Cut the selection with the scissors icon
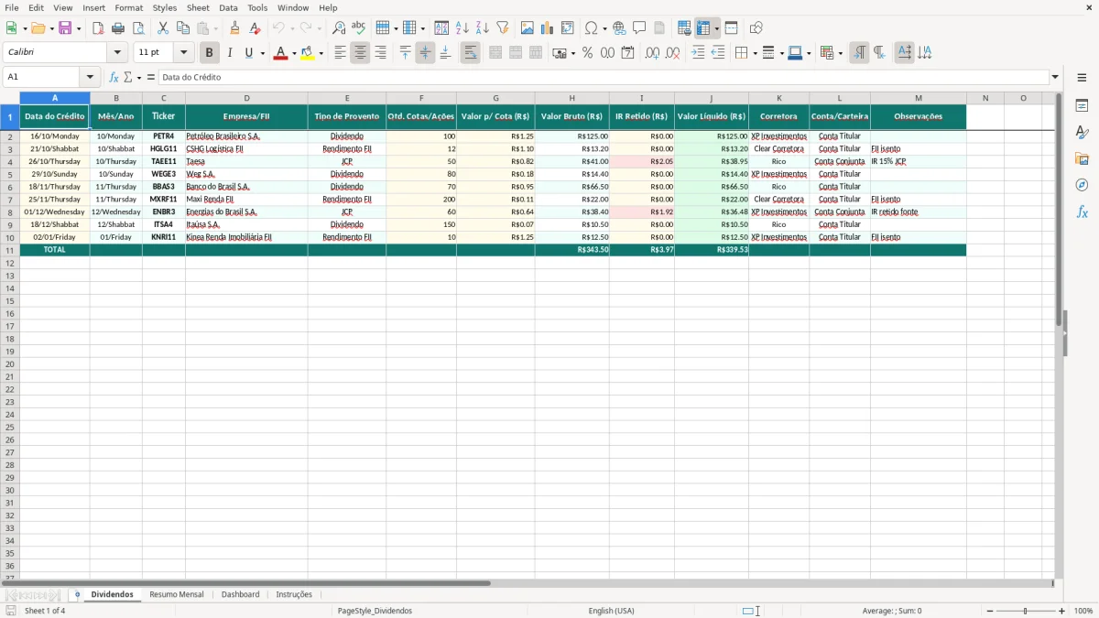The image size is (1099, 618). pyautogui.click(x=163, y=28)
